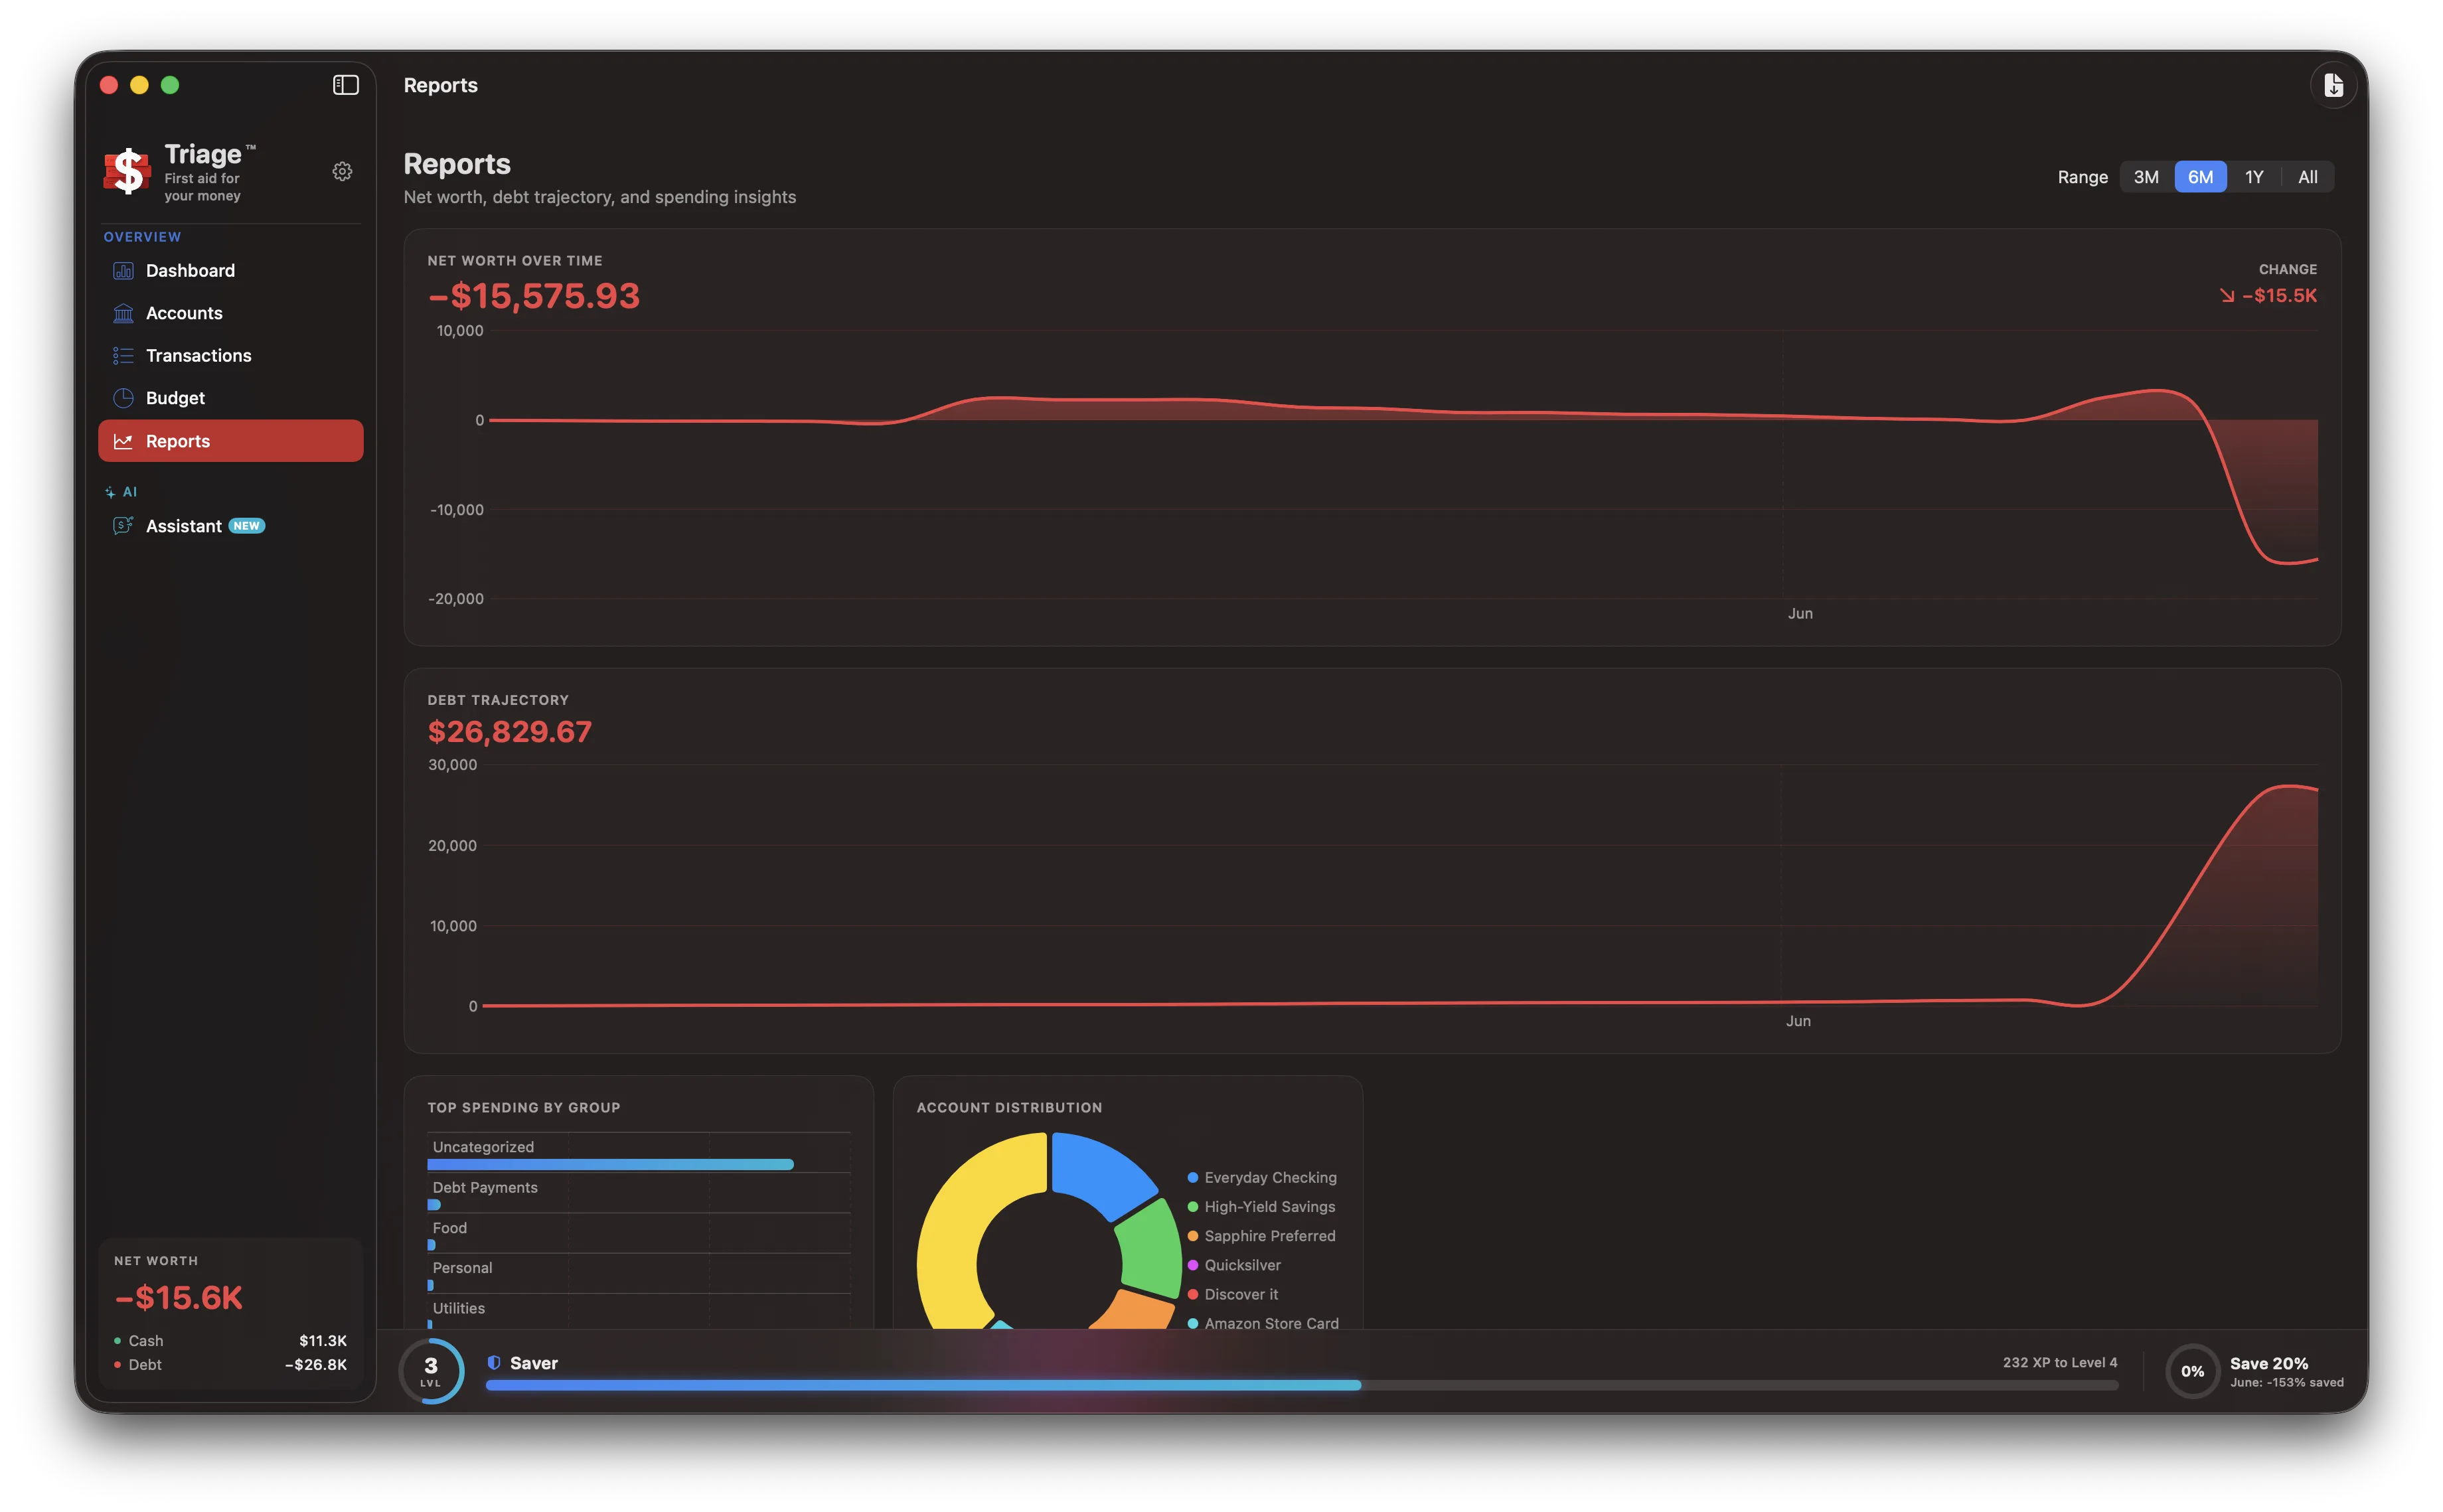Click the June: -153% saved text

click(x=2286, y=1383)
